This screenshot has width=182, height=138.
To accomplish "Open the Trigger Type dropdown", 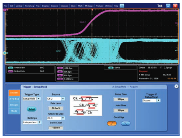I will click(39, 99).
